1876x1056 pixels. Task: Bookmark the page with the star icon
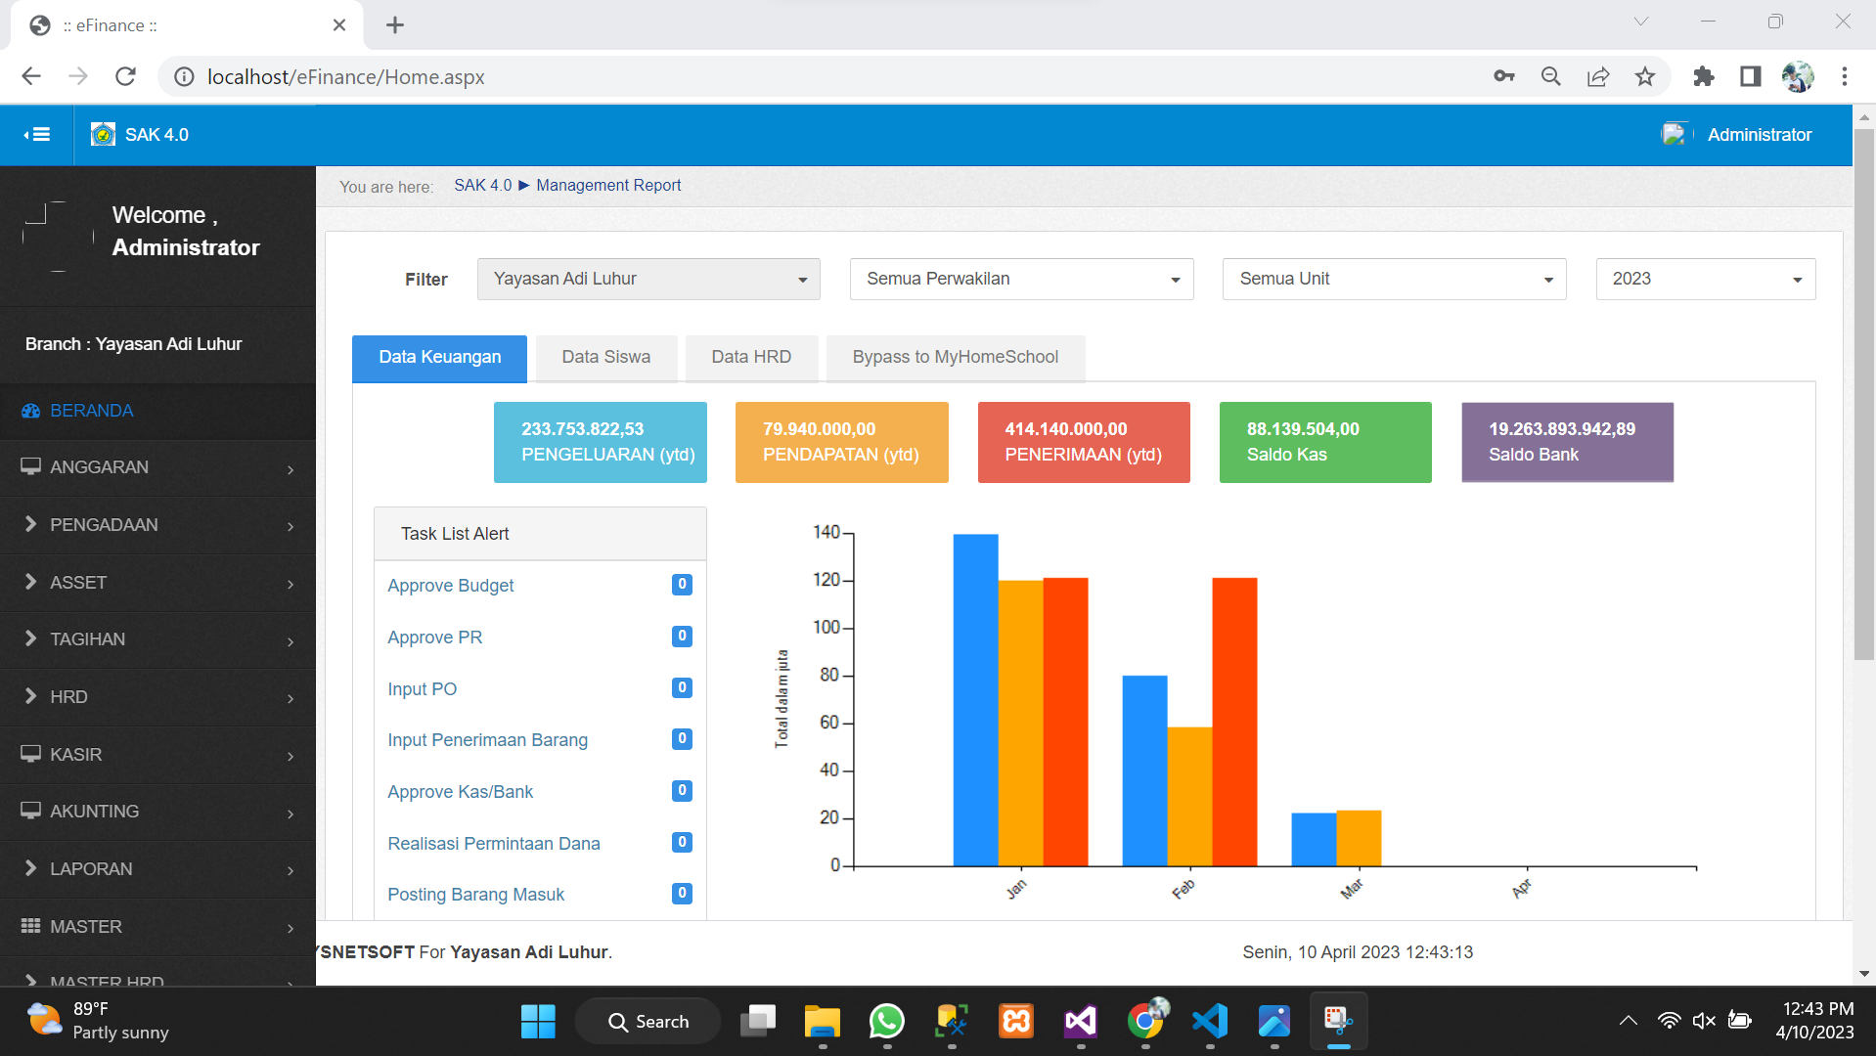(x=1644, y=76)
